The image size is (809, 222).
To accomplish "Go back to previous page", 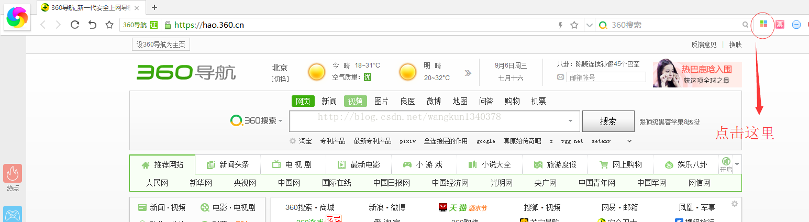I will coord(43,25).
